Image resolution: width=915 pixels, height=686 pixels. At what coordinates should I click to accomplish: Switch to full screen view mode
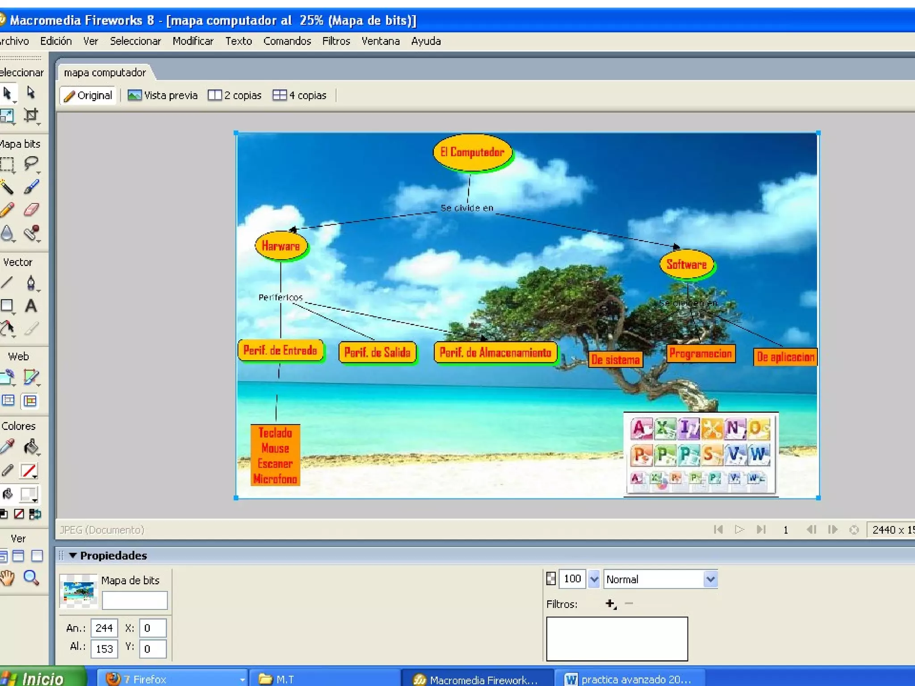37,556
